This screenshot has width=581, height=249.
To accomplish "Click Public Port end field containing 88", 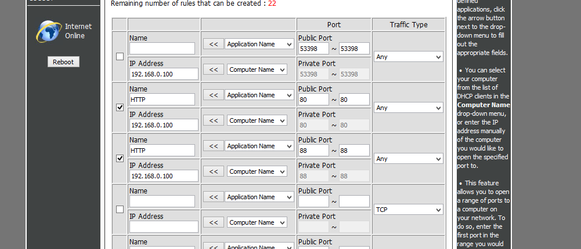I will click(354, 151).
